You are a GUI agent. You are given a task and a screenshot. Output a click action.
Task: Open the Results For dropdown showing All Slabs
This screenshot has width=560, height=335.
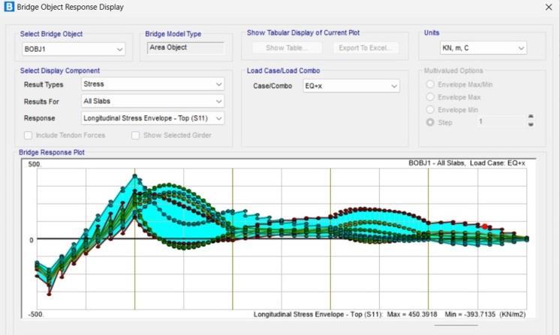[152, 101]
